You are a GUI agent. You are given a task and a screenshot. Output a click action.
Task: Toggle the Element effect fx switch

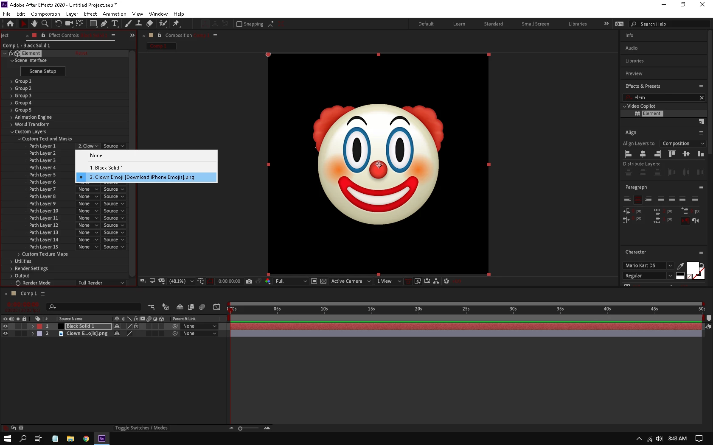point(11,53)
